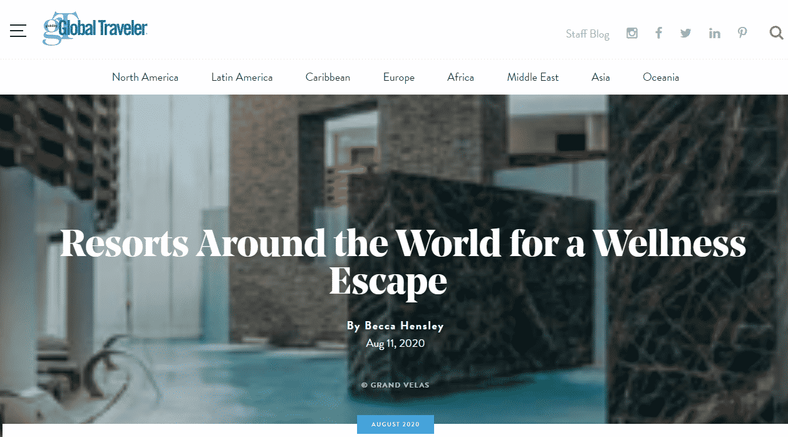This screenshot has width=788, height=437.
Task: Open the hamburger menu icon
Action: (x=18, y=31)
